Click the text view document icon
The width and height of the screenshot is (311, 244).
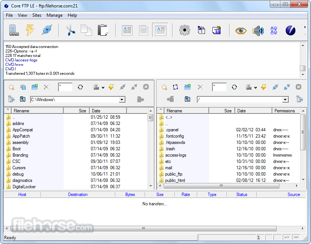click(127, 30)
